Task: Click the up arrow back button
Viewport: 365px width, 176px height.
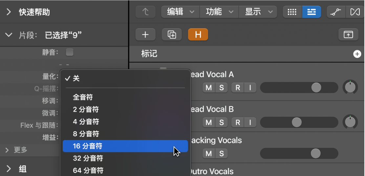Action: (145, 12)
